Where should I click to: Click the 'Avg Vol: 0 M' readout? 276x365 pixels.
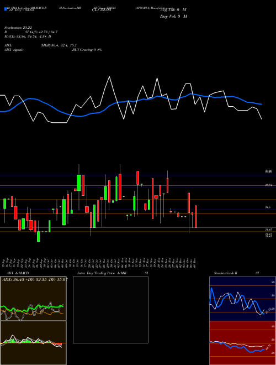click(173, 10)
